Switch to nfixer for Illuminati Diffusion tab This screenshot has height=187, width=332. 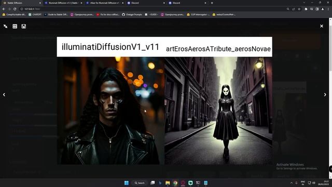coord(104,3)
